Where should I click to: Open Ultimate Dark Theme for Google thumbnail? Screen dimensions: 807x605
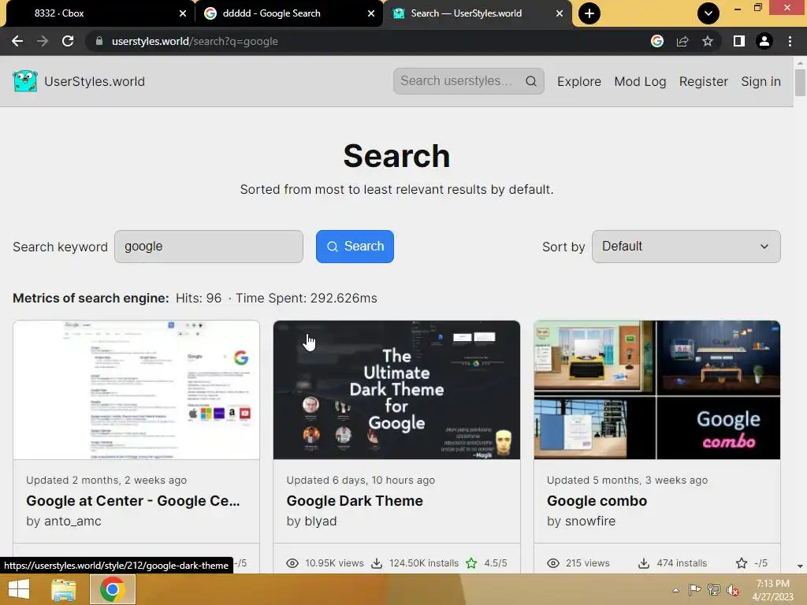click(x=397, y=390)
